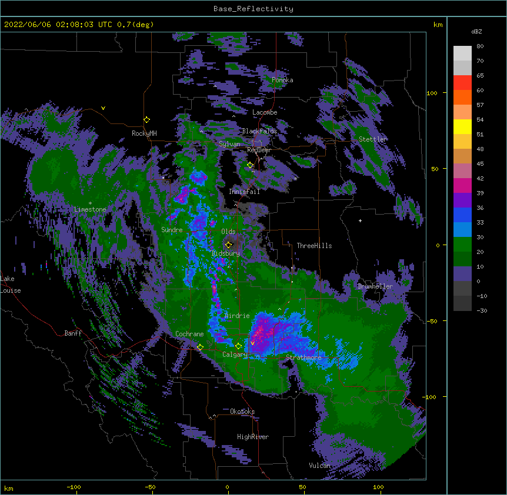Select the violet 0-10 dBZ legend swatch
Image resolution: width=507 pixels, height=495 pixels.
462,274
